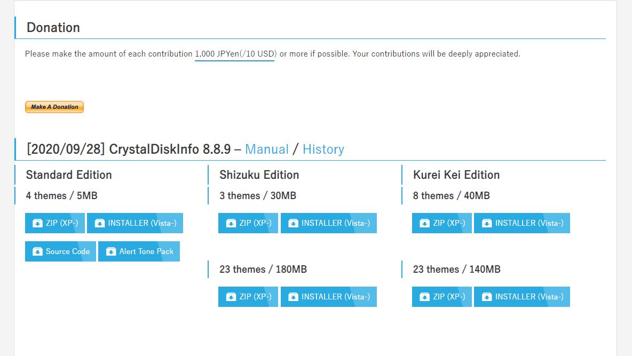Viewport: 632px width, 356px height.
Task: Download Shizuku Edition 180MB ZIP (XP-)
Action: tap(248, 297)
